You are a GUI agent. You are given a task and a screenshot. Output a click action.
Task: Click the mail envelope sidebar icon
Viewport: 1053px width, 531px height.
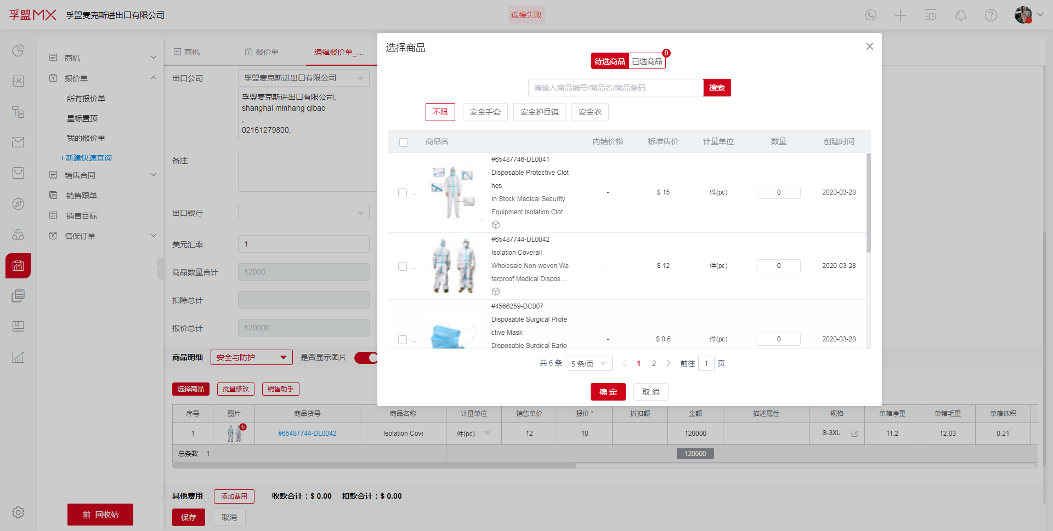coord(18,142)
